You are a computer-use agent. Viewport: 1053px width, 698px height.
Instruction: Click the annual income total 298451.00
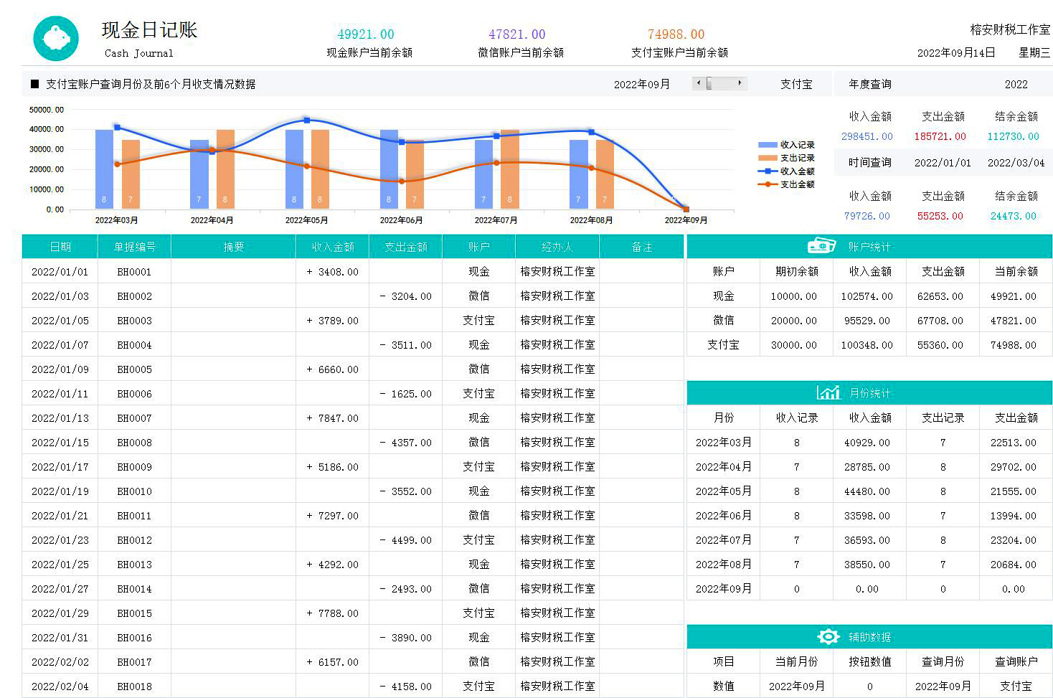tap(867, 136)
